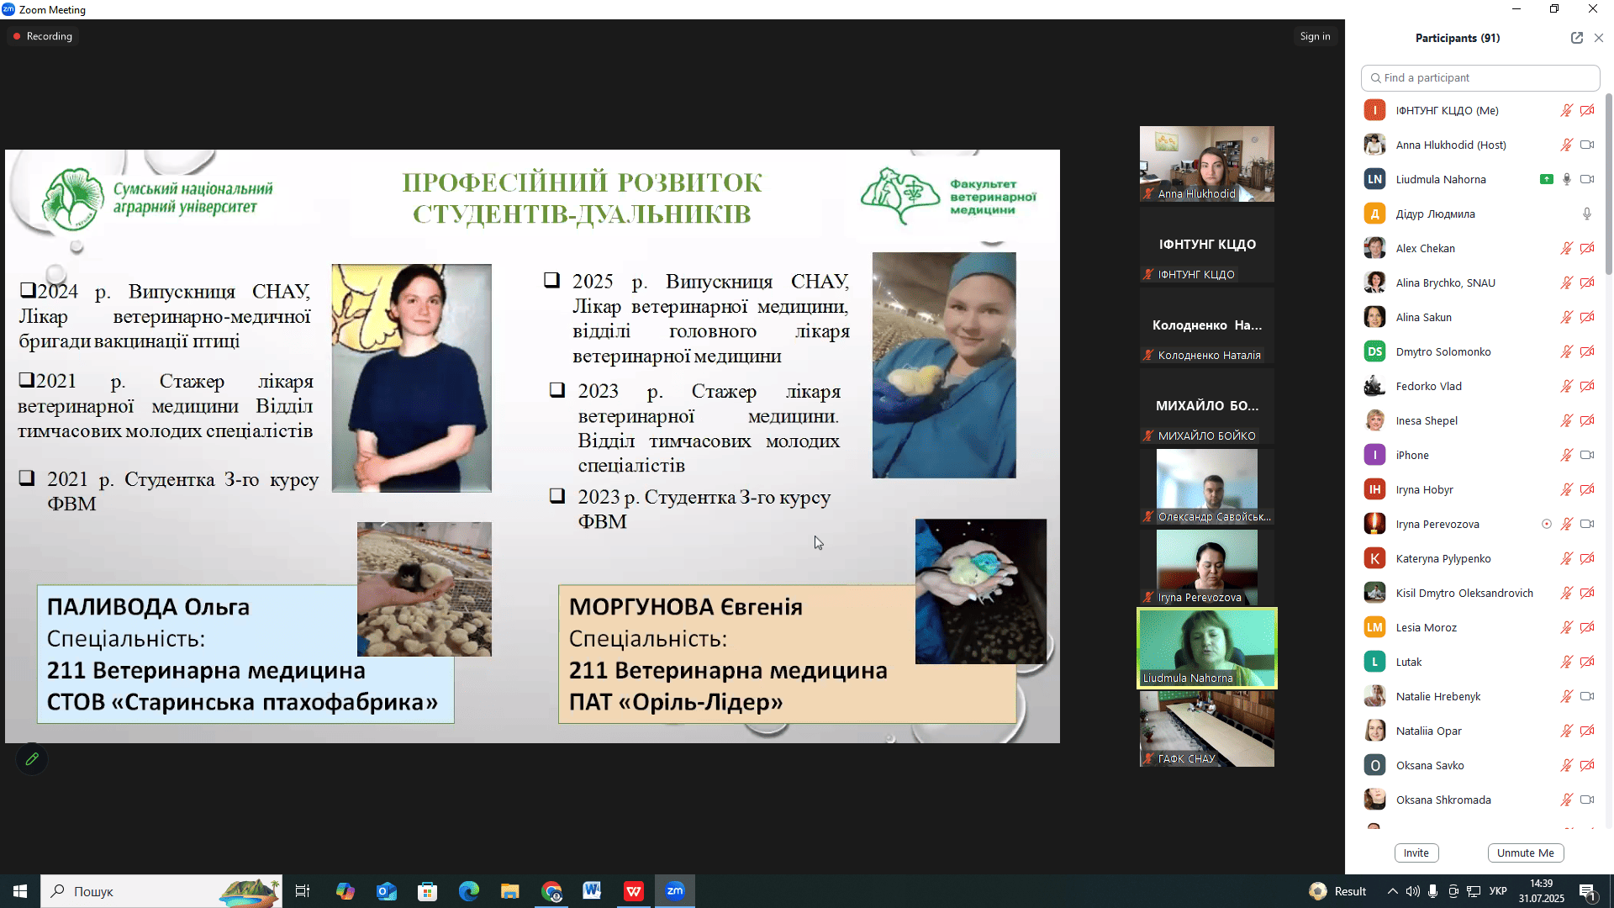Select Alina Brychko, SNAU in the list
This screenshot has height=908, width=1614.
[1479, 282]
